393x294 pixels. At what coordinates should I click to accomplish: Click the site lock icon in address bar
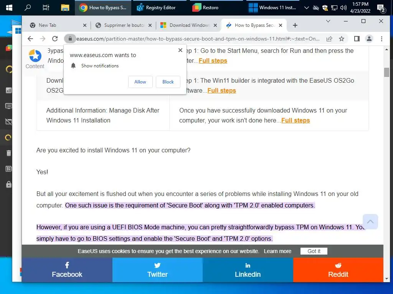point(70,39)
